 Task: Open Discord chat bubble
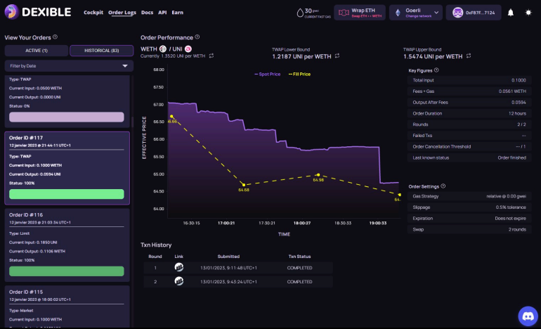[528, 316]
